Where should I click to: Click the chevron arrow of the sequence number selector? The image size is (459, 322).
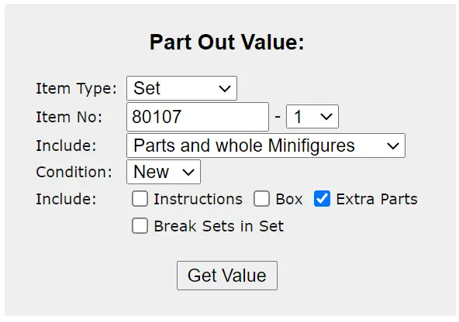pos(326,117)
